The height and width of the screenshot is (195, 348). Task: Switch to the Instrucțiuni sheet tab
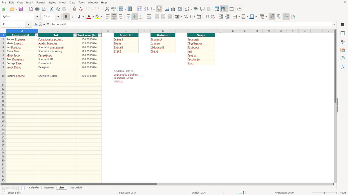click(x=76, y=188)
